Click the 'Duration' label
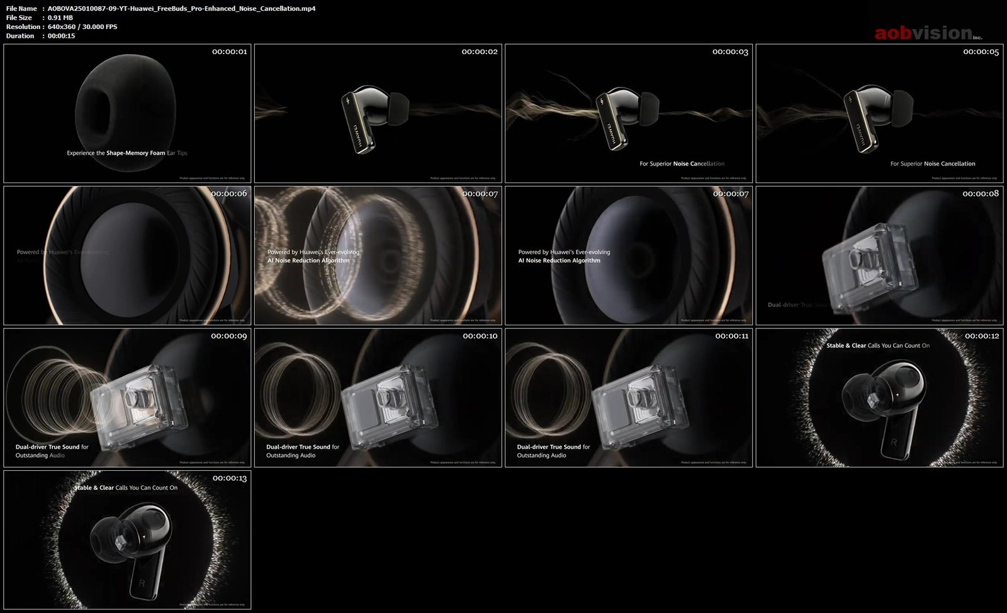 click(x=20, y=36)
